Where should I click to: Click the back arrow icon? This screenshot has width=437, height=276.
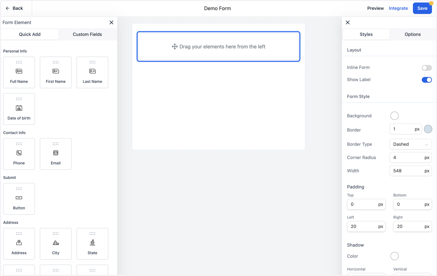(x=8, y=8)
